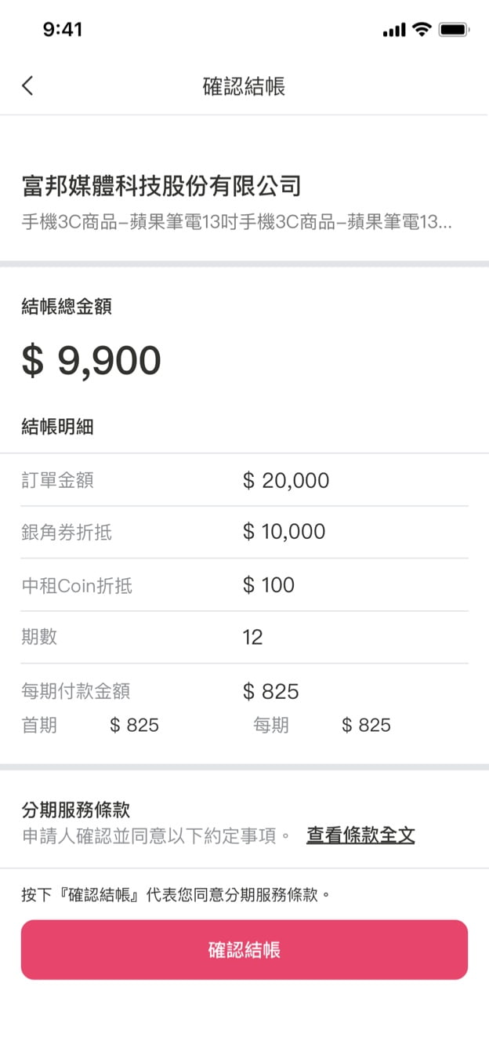The height and width of the screenshot is (1059, 489).
Task: Tap the merchant name 富邦媒體科技股份有限公司
Action: coord(161,186)
